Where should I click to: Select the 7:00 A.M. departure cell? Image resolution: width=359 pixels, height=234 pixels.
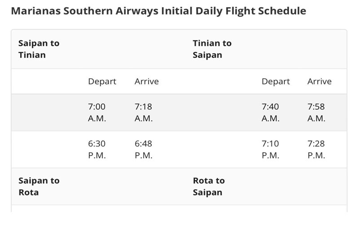click(x=97, y=113)
